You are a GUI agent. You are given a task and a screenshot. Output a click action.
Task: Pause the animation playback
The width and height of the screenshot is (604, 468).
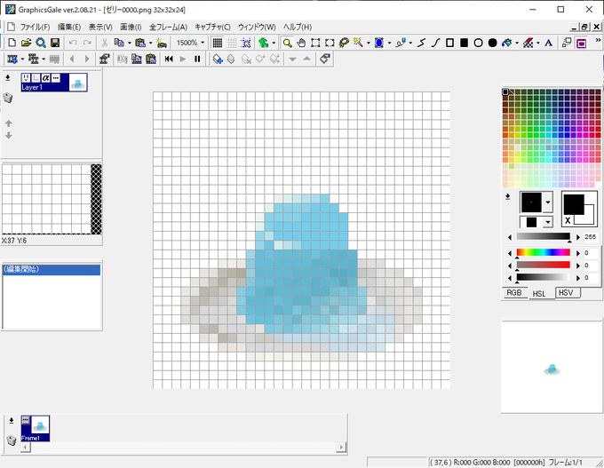(x=197, y=59)
